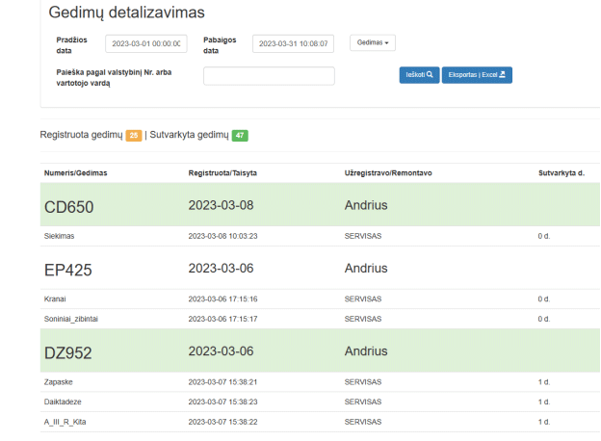601x441 pixels.
Task: Click the Daiktadeze fault entry
Action: (63, 402)
